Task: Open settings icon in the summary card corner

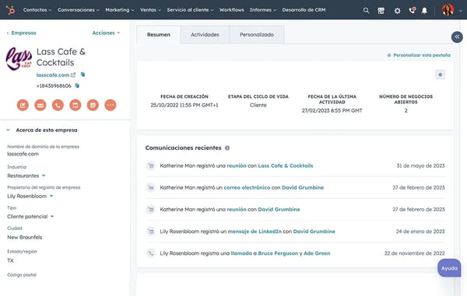Action: (x=441, y=75)
